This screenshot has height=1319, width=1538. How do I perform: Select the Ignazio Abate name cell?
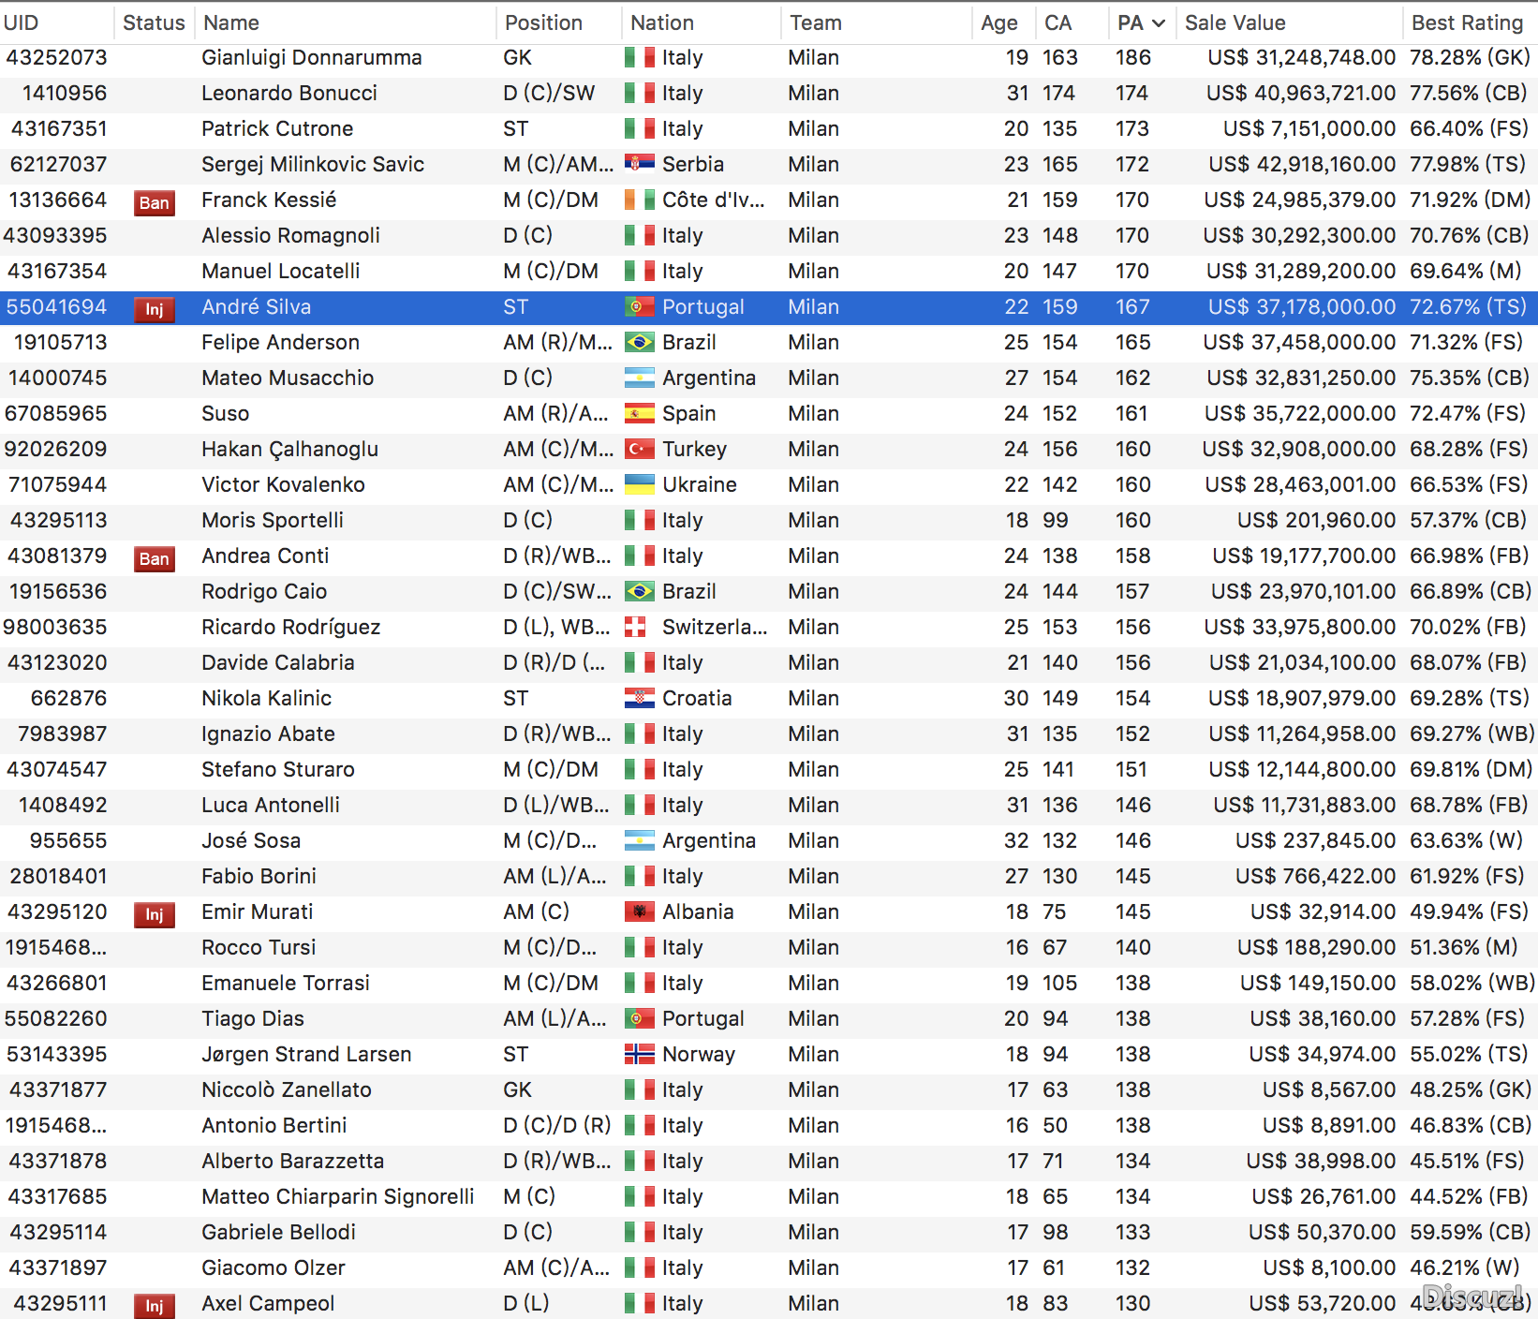point(269,734)
